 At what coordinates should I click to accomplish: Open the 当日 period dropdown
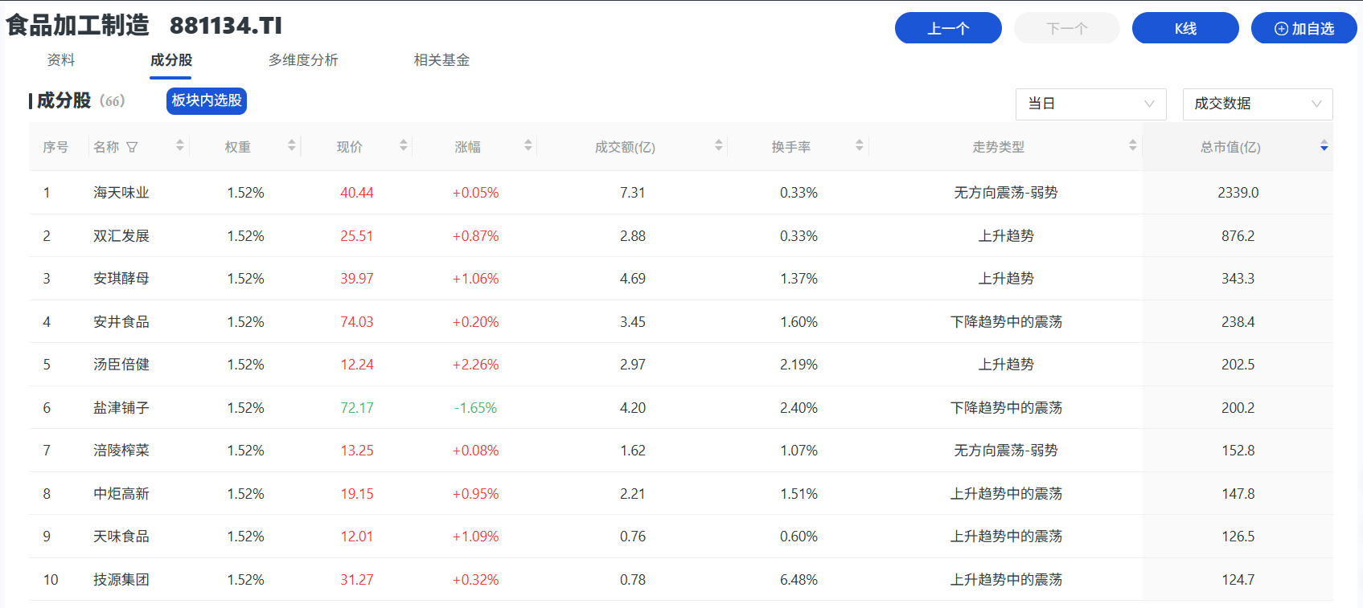(1090, 104)
